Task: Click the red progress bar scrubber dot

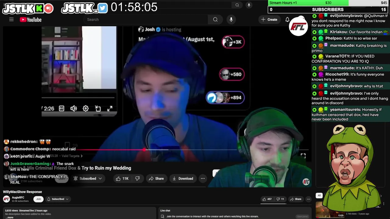Action: pyautogui.click(x=144, y=150)
